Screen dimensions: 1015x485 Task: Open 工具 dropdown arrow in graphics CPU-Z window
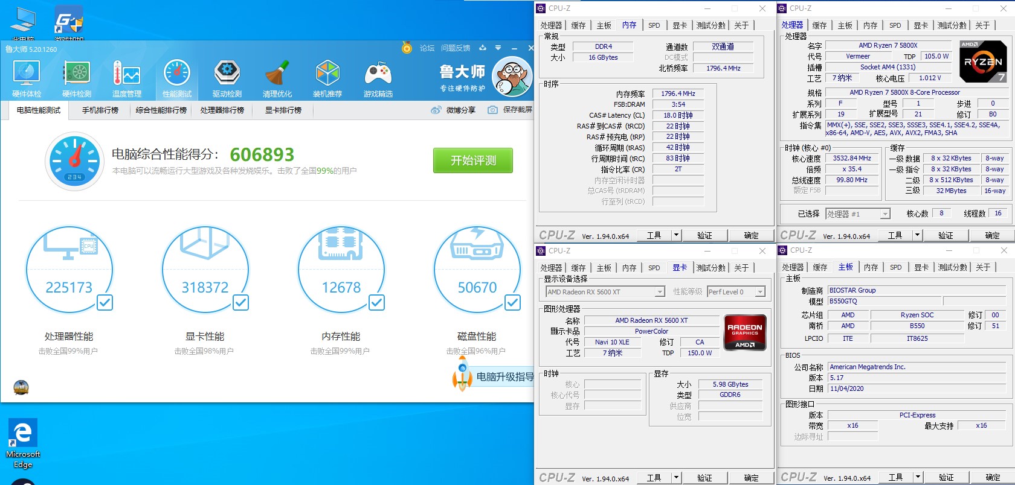(676, 478)
